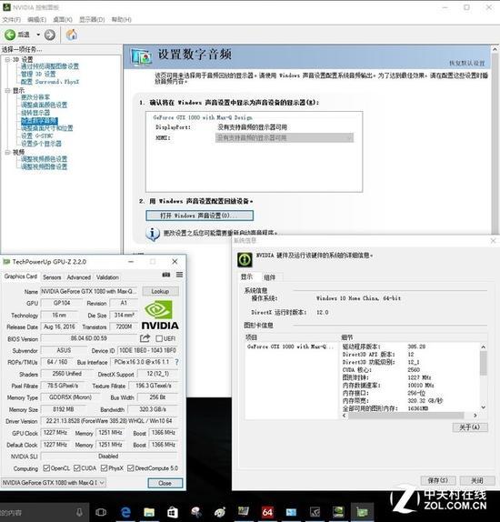The image size is (500, 522).
Task: Click system info list scroll-down arrow
Action: [484, 407]
